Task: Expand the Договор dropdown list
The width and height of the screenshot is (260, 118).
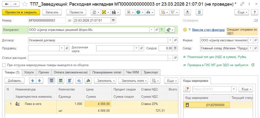Action: 170,40
